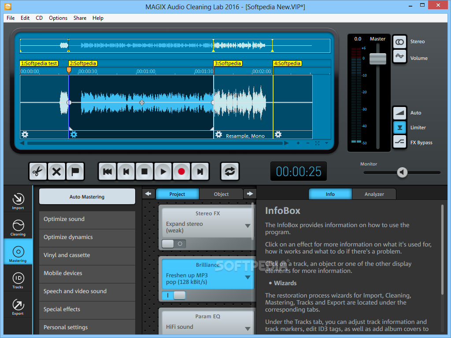
Task: Turn off the Brilliance effect switch
Action: tap(174, 295)
